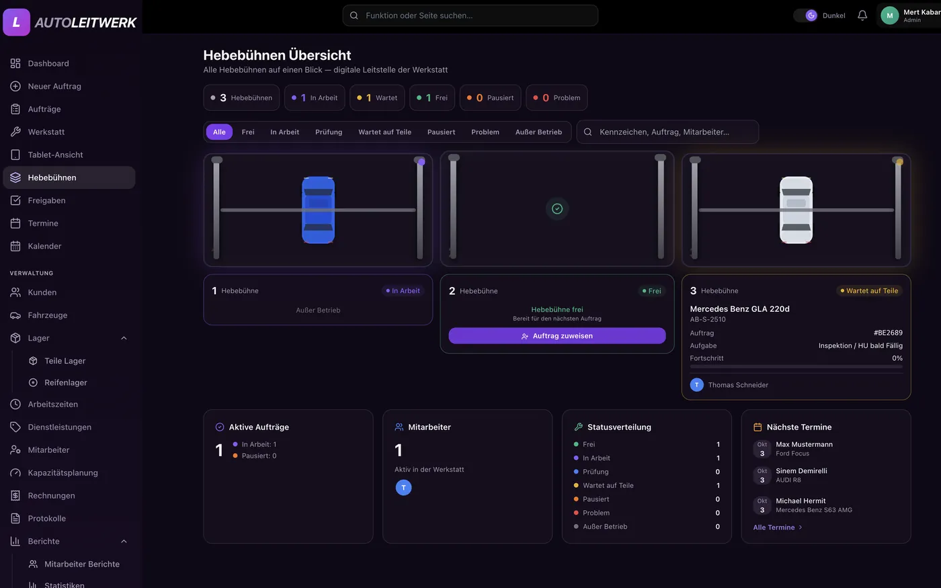Open the Max Mustermann Ford Focus appointment
The height and width of the screenshot is (588, 941).
[826, 449]
